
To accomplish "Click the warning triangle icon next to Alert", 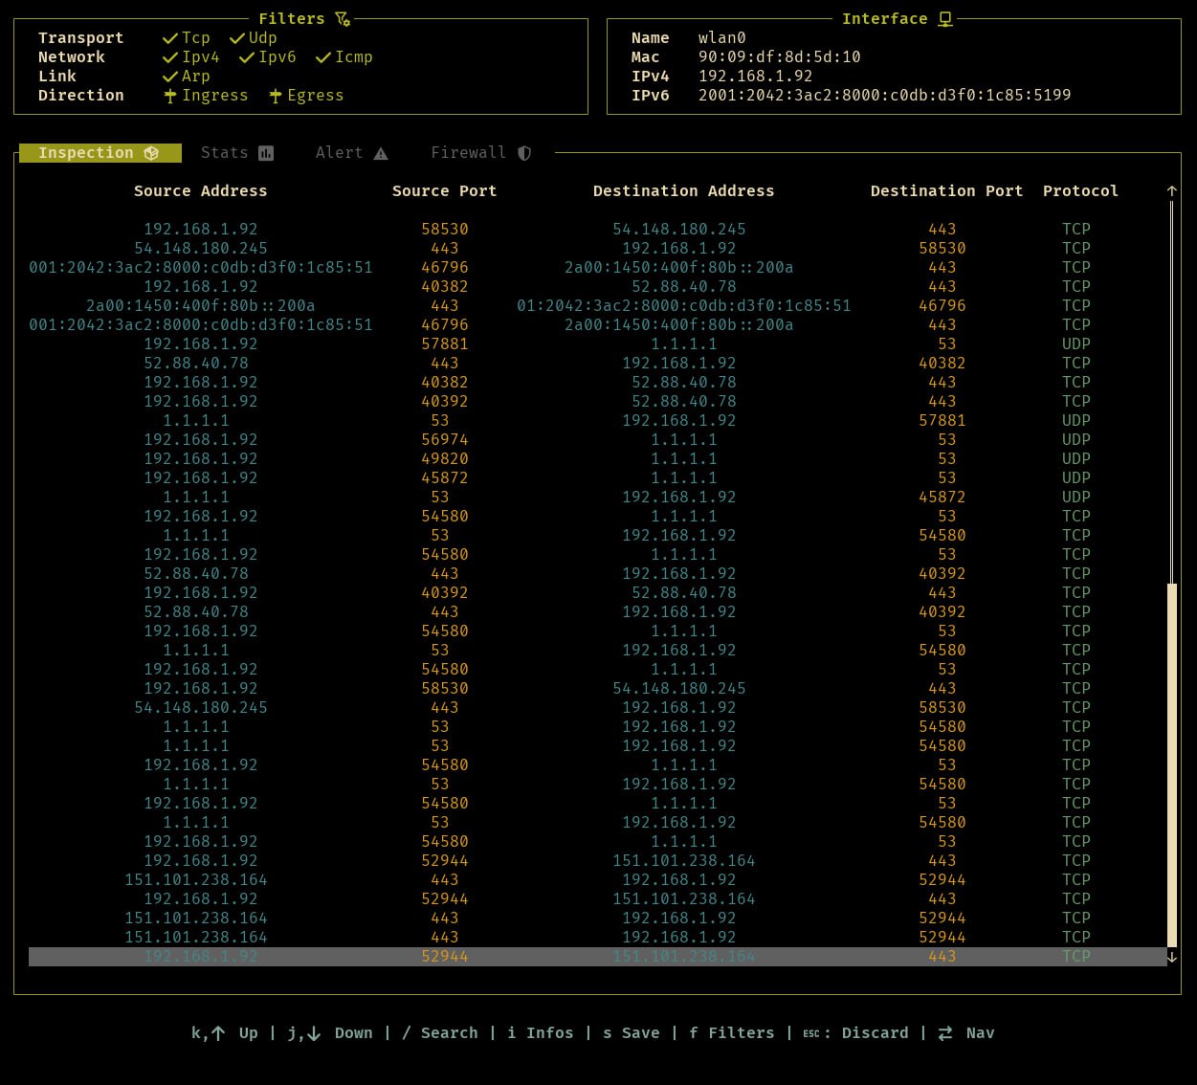I will (381, 153).
